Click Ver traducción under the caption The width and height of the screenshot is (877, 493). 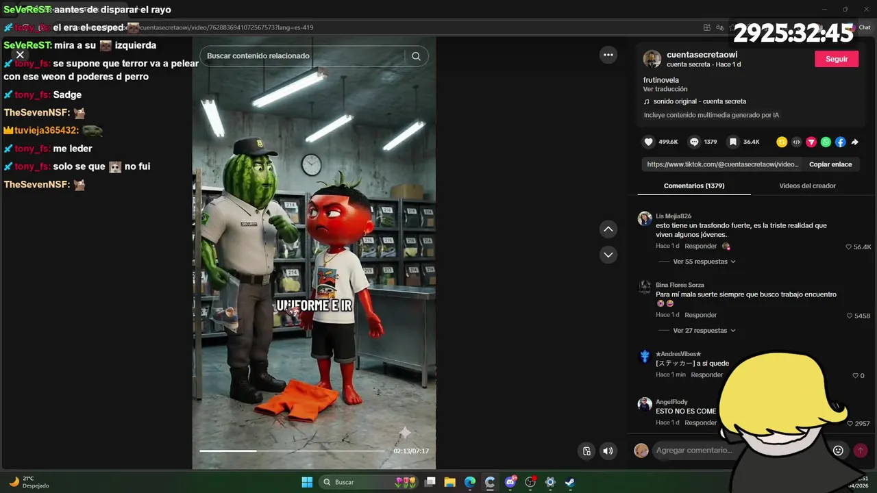pos(665,89)
